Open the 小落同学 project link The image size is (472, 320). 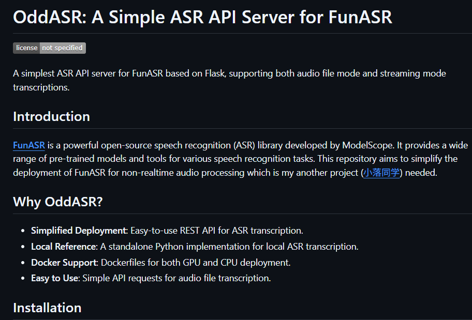point(381,173)
